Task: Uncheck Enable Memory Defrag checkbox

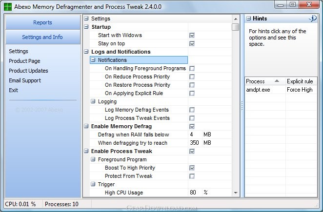Action: pyautogui.click(x=192, y=126)
